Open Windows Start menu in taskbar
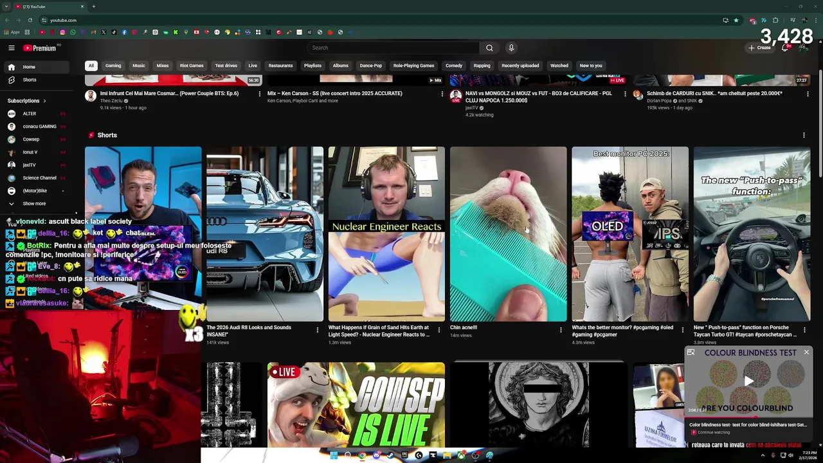 334,455
